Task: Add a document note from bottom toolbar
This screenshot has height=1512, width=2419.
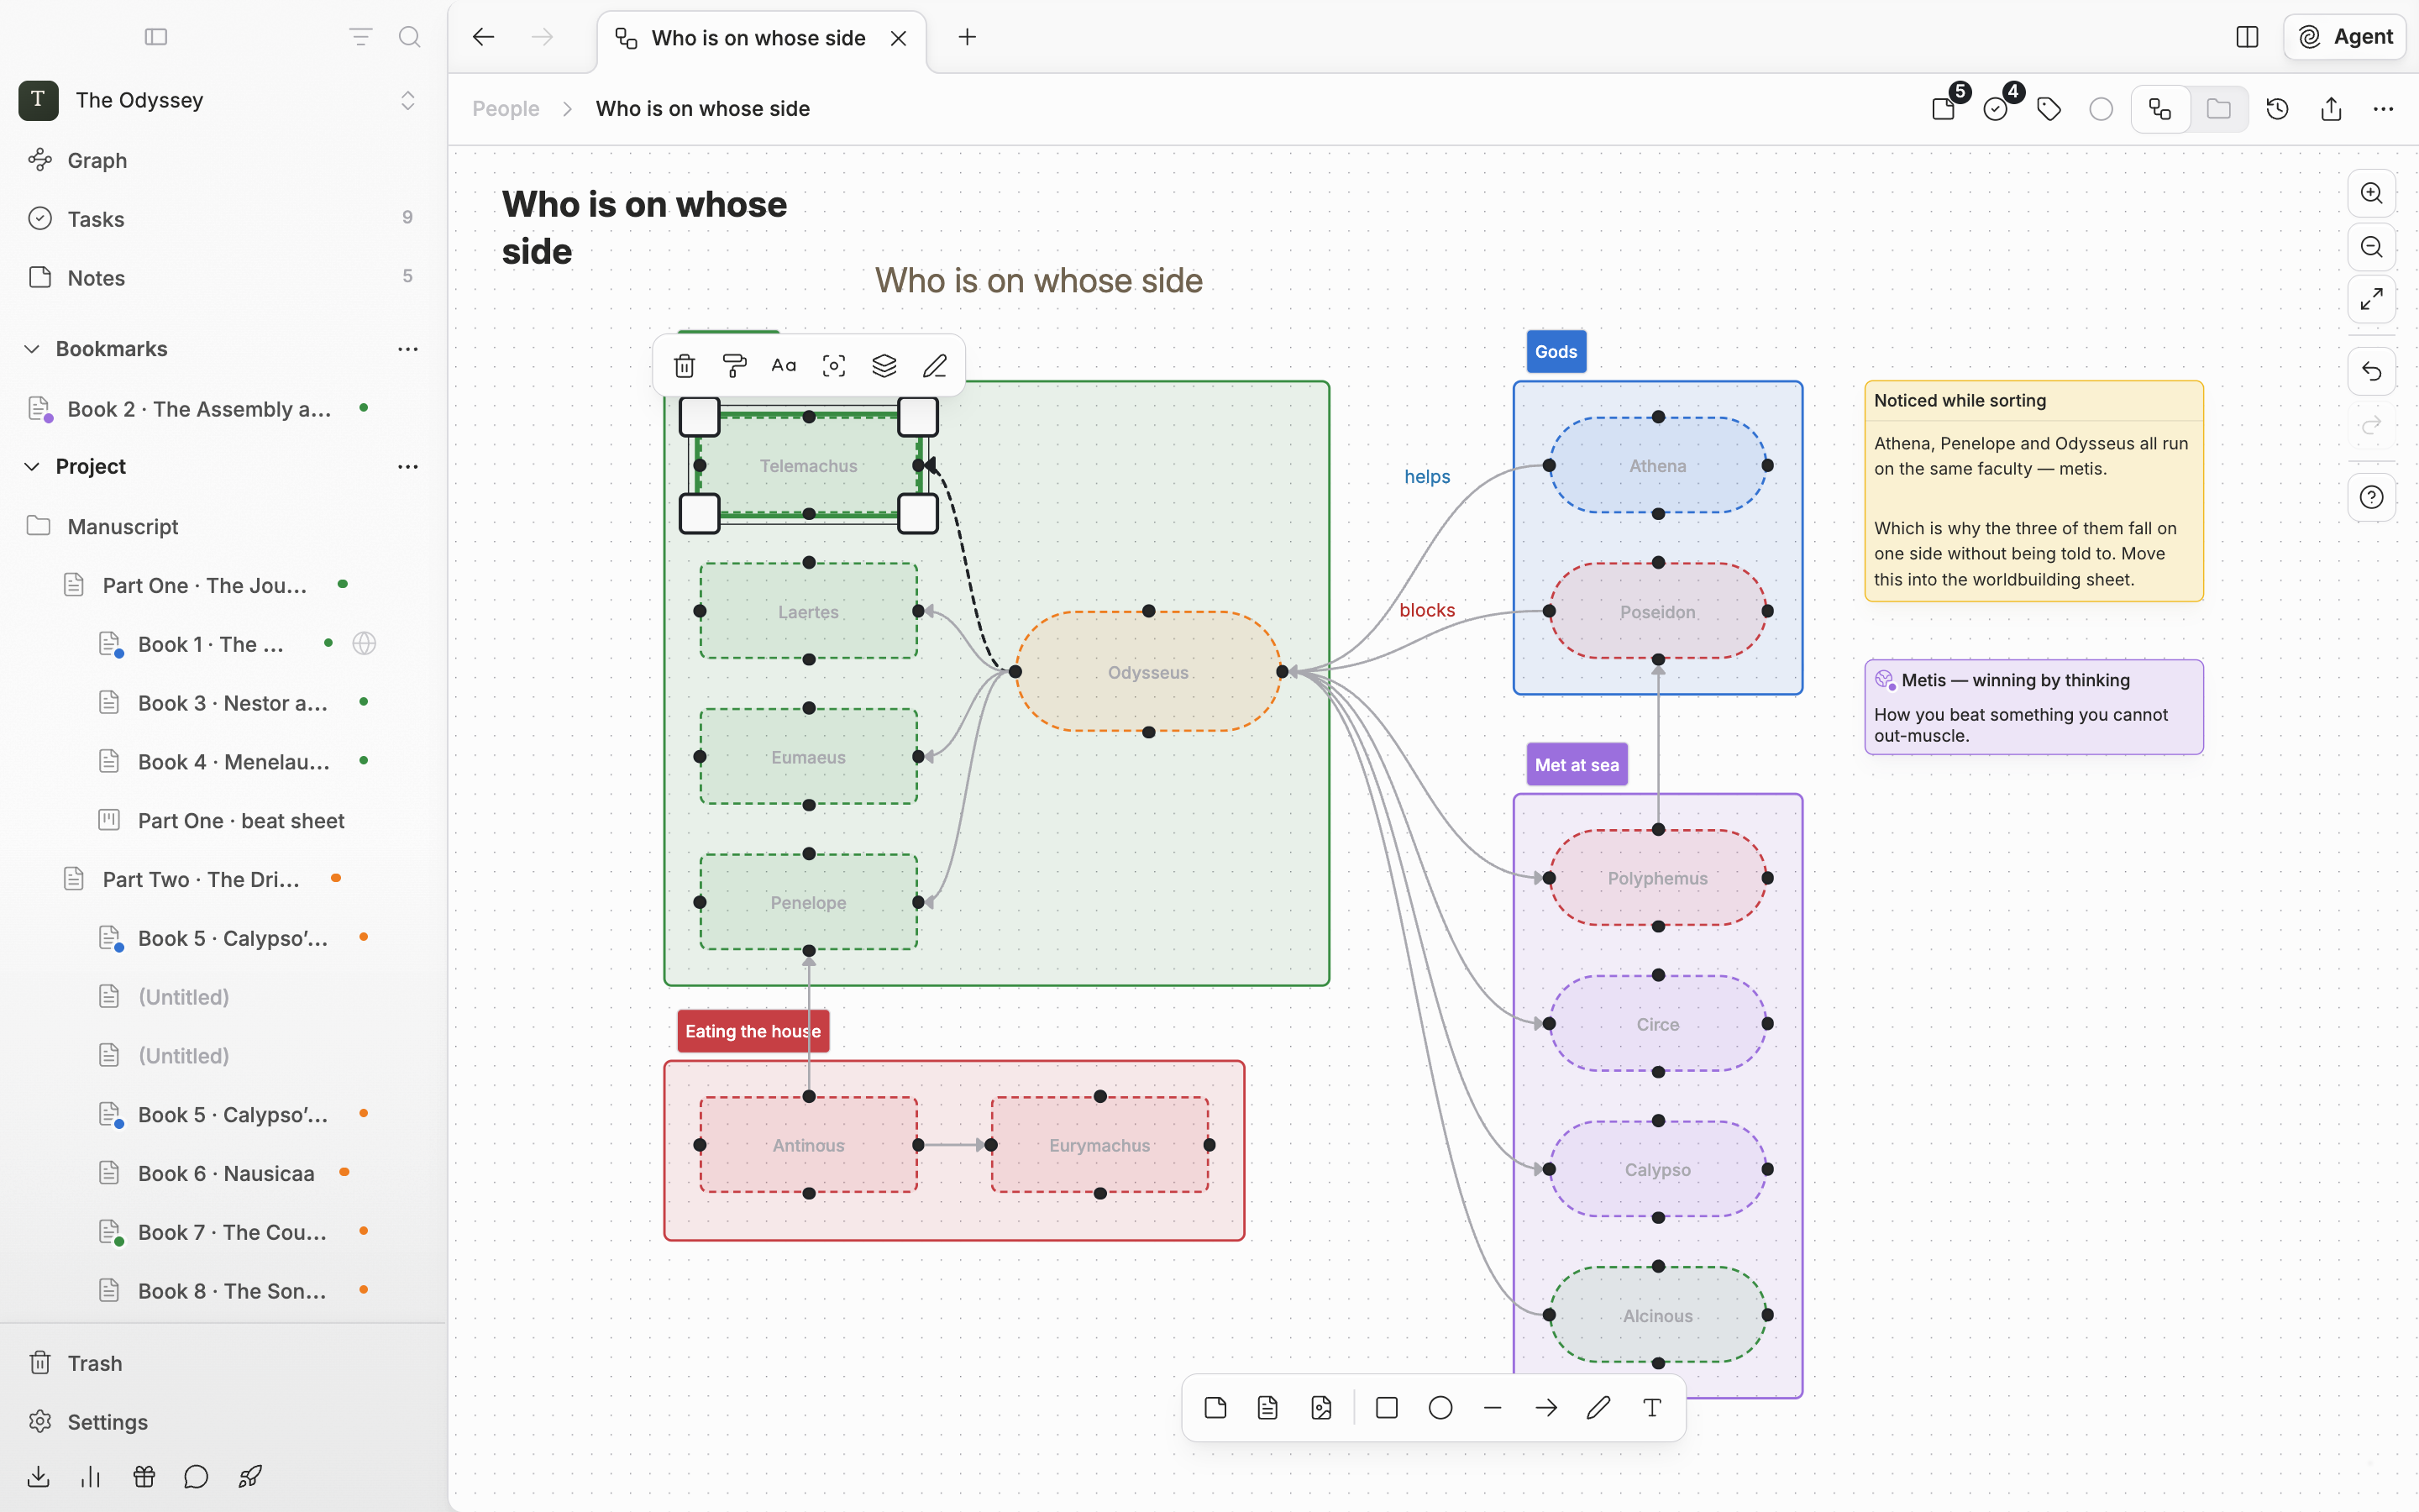Action: click(x=1268, y=1408)
